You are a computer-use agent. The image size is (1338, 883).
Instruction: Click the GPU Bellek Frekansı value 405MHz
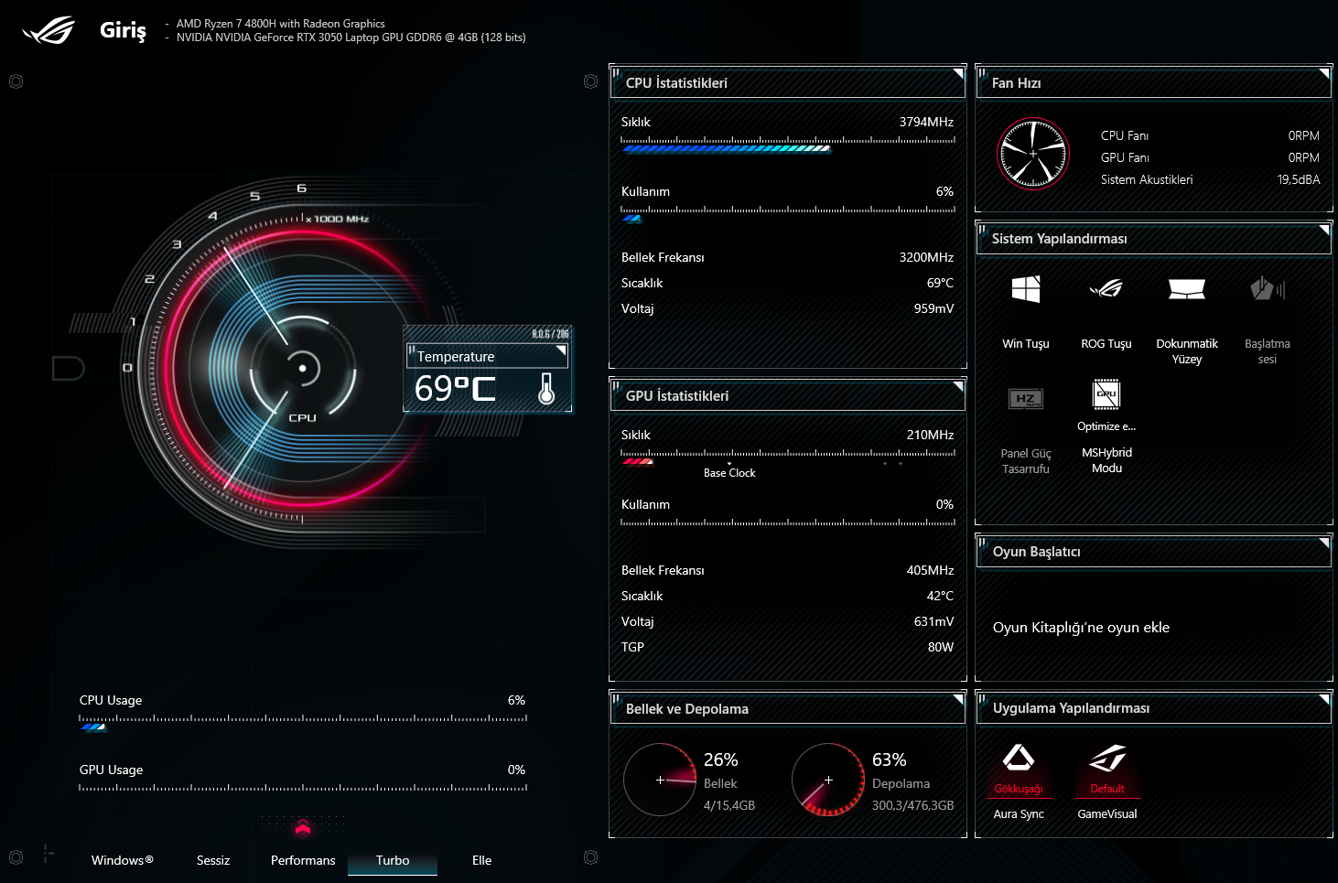click(930, 570)
